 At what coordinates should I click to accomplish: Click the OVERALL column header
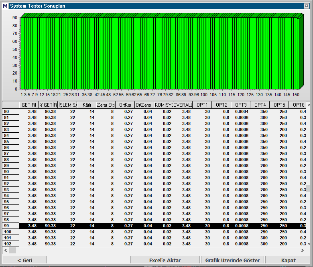coord(183,105)
